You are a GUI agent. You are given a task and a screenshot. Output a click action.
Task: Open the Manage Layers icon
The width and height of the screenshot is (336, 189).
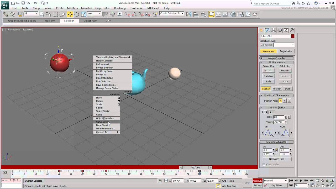click(x=204, y=14)
